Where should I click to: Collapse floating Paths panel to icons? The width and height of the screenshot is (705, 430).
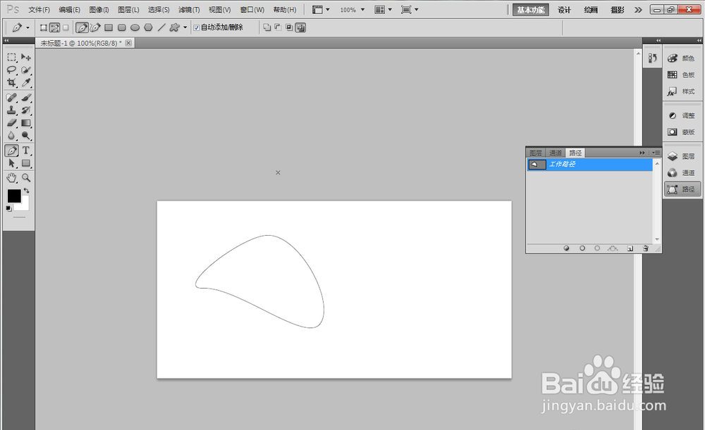[x=642, y=153]
